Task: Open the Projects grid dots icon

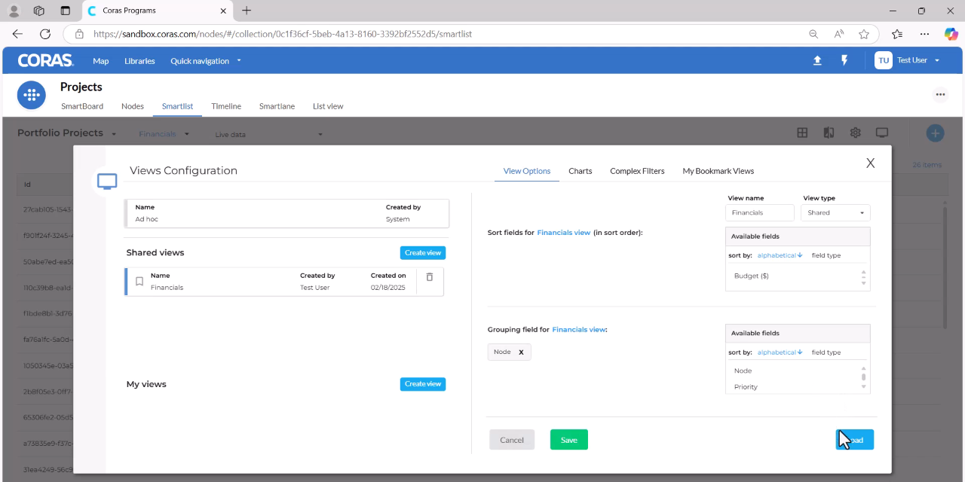Action: 32,95
